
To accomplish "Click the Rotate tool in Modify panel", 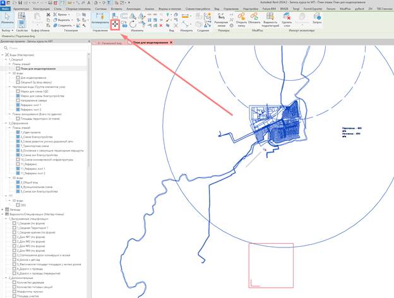I will [133, 25].
